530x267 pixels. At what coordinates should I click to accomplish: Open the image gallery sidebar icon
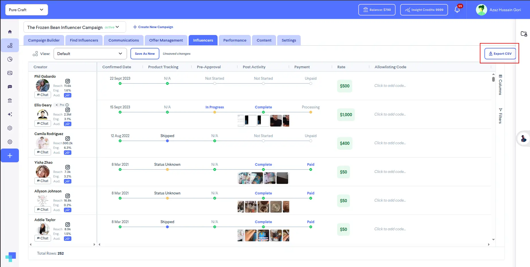[x=10, y=73]
